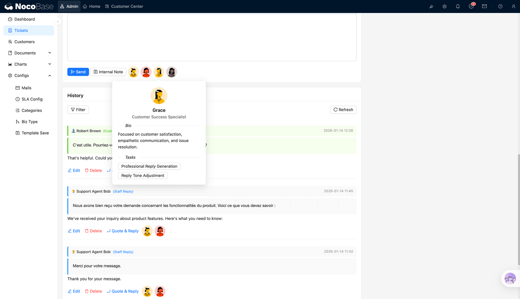520x299 pixels.
Task: Open the mail envelope icon in header
Action: (x=484, y=6)
